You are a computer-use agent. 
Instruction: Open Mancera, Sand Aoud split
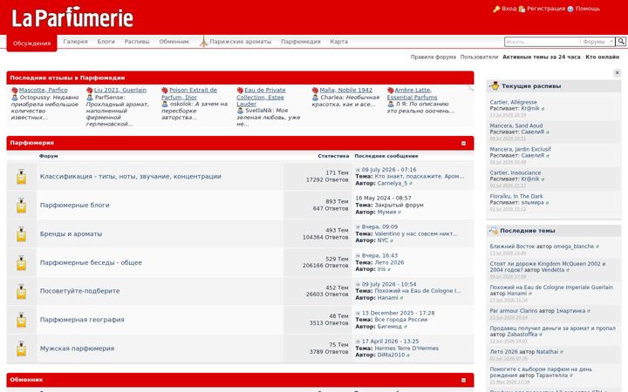[515, 125]
